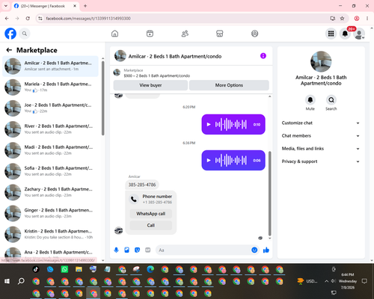Open the Reels video icon in top navigation
This screenshot has height=299, width=374.
point(150,34)
